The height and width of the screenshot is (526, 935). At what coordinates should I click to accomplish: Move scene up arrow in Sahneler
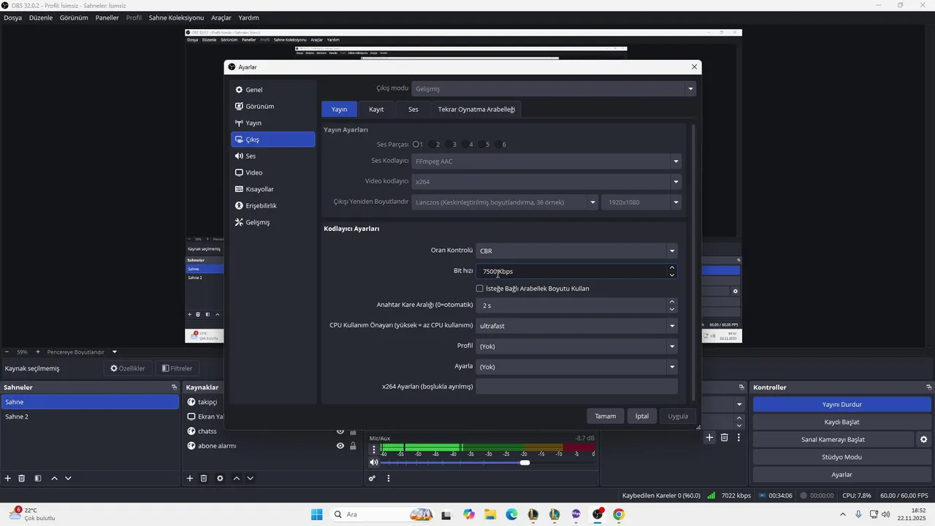tap(54, 479)
